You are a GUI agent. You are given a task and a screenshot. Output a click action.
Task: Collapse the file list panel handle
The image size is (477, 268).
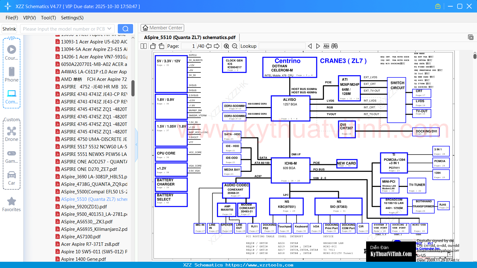point(136,144)
